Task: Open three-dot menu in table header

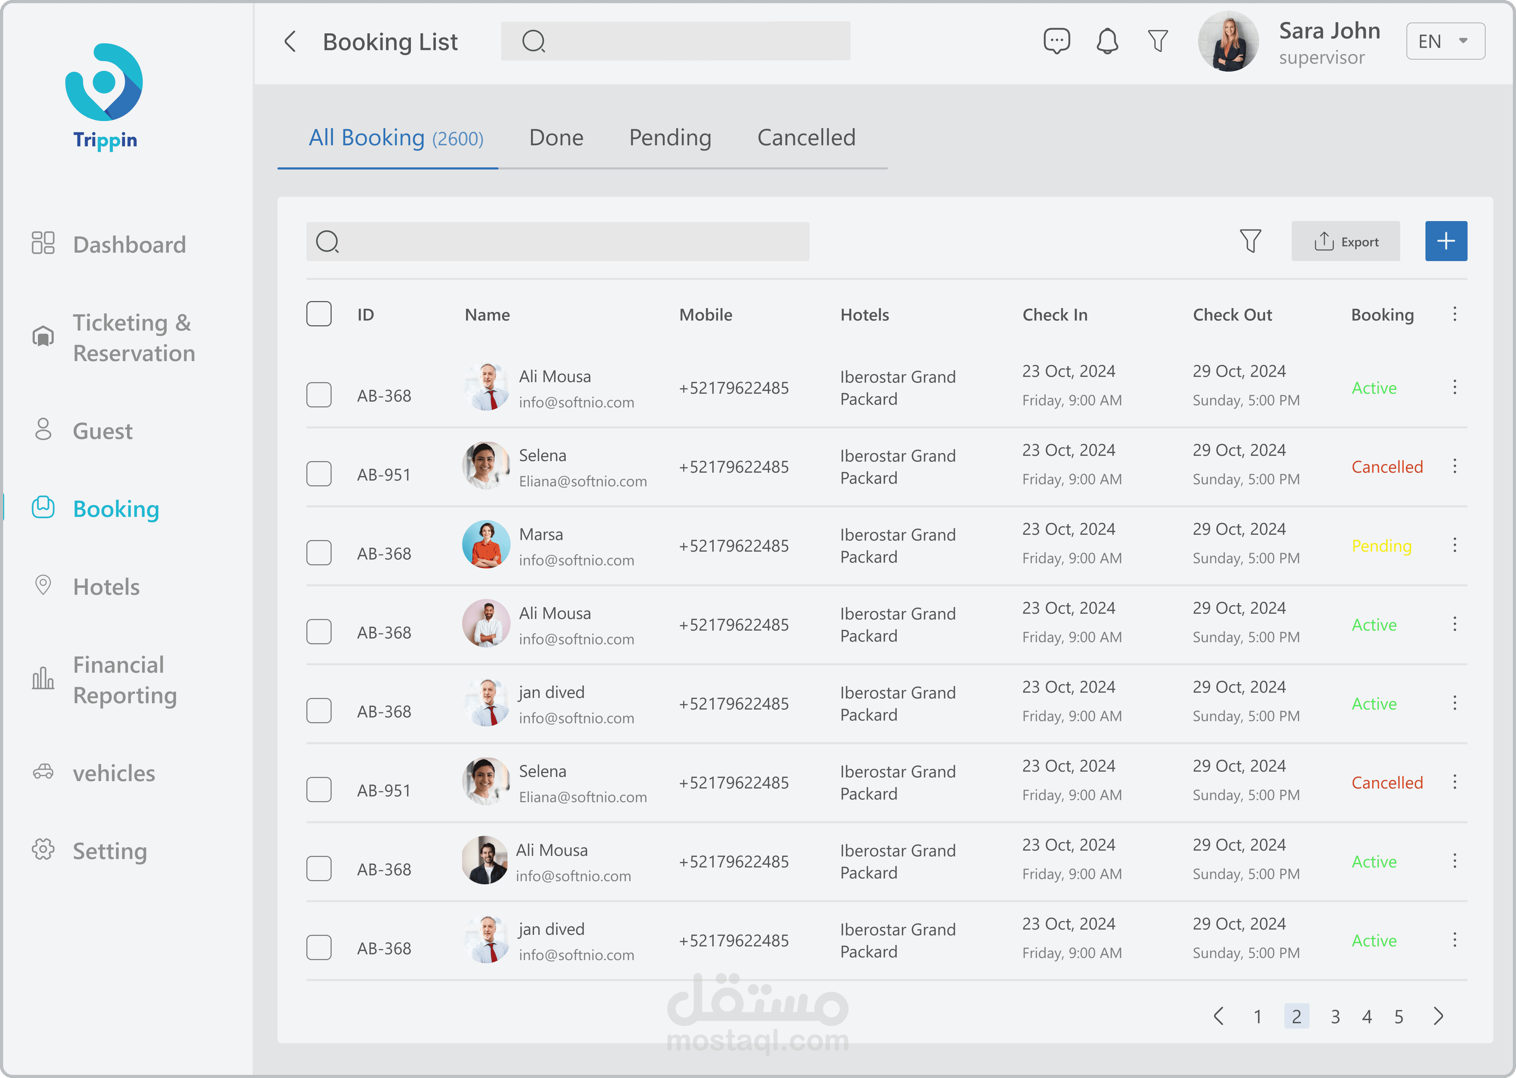Action: (x=1454, y=314)
